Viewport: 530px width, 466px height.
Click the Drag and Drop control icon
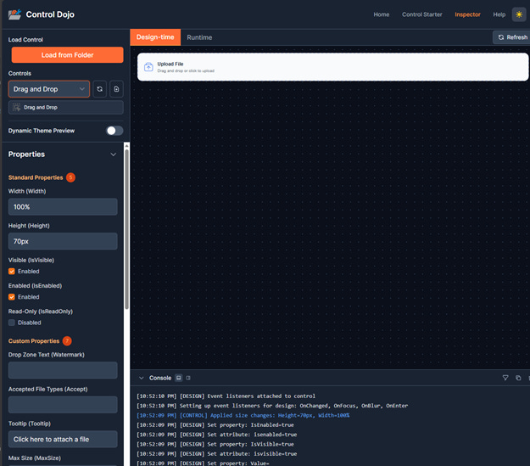[16, 107]
